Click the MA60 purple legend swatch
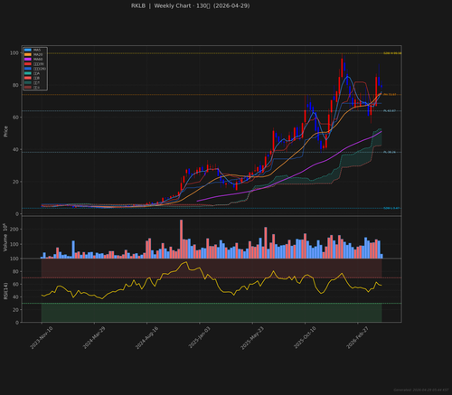 tap(28, 59)
